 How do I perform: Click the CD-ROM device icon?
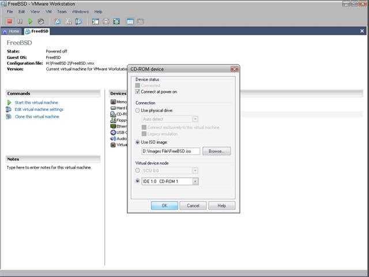pos(113,114)
